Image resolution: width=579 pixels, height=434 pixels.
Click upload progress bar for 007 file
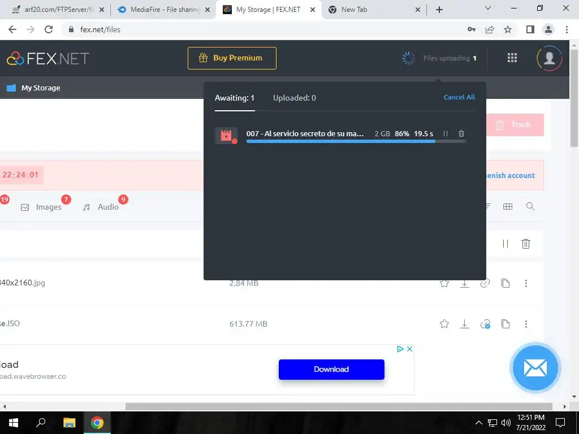pos(356,141)
